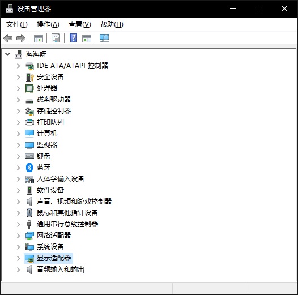
Task: Maximize the 设备管理器 window
Action: click(258, 8)
